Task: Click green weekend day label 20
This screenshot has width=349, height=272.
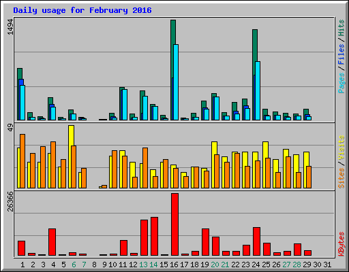Action: (x=215, y=265)
